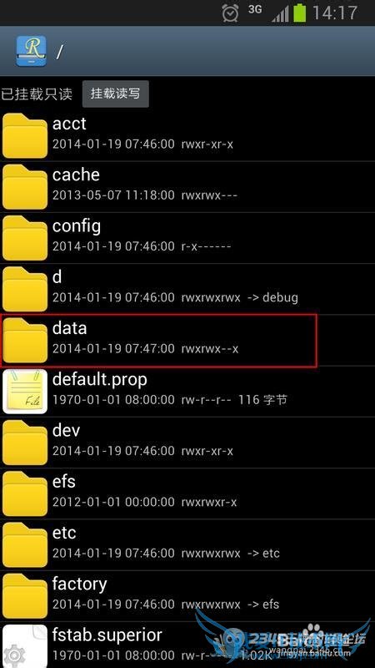The width and height of the screenshot is (375, 668).
Task: Tap the cache folder permissions line
Action: click(x=144, y=195)
